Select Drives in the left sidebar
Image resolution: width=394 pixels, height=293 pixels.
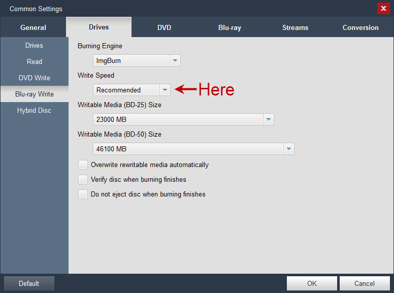pos(34,45)
